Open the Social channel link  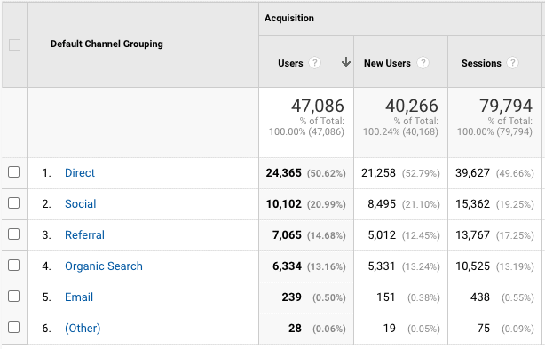coord(80,203)
